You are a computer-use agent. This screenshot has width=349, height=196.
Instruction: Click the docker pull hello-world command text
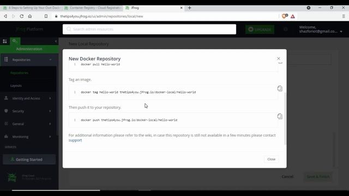tap(100, 64)
